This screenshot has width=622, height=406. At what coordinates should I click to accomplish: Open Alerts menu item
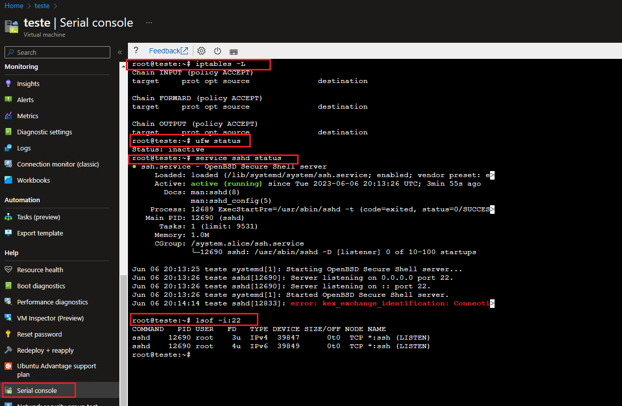tap(25, 100)
